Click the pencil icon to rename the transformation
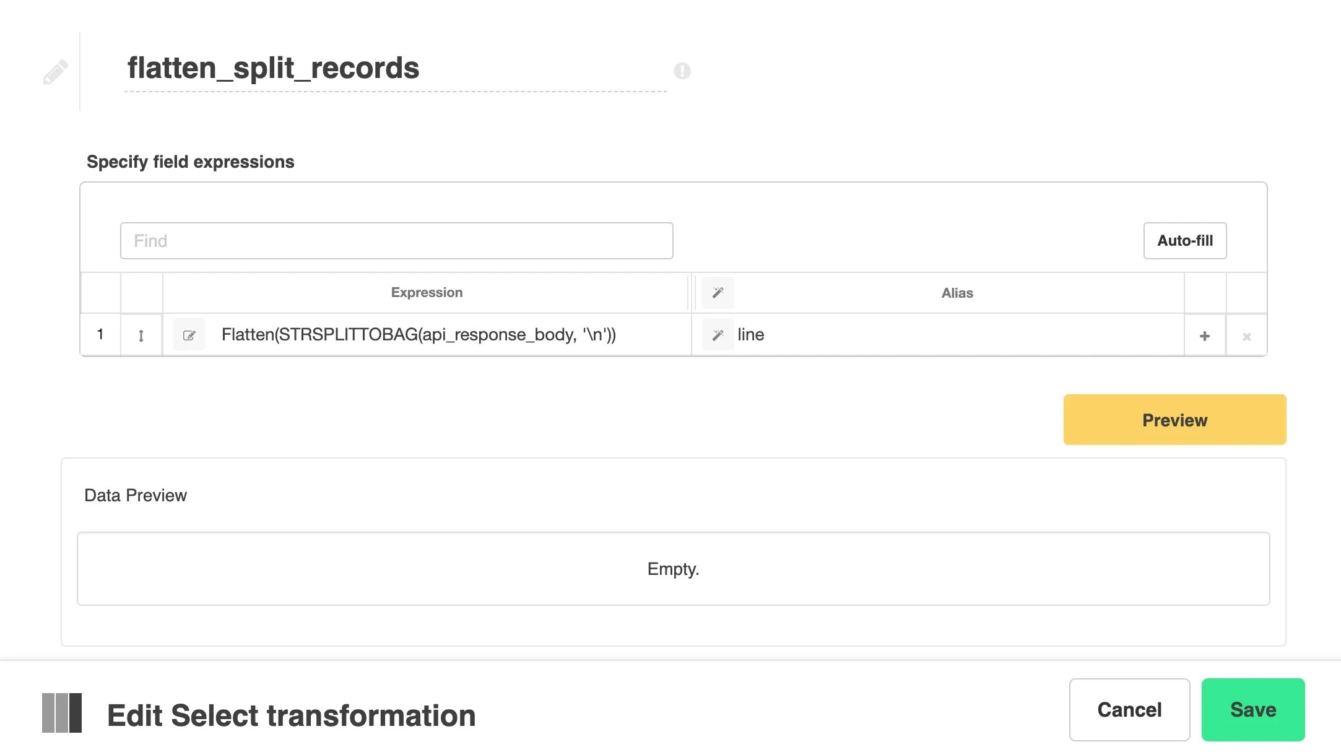 coord(56,70)
